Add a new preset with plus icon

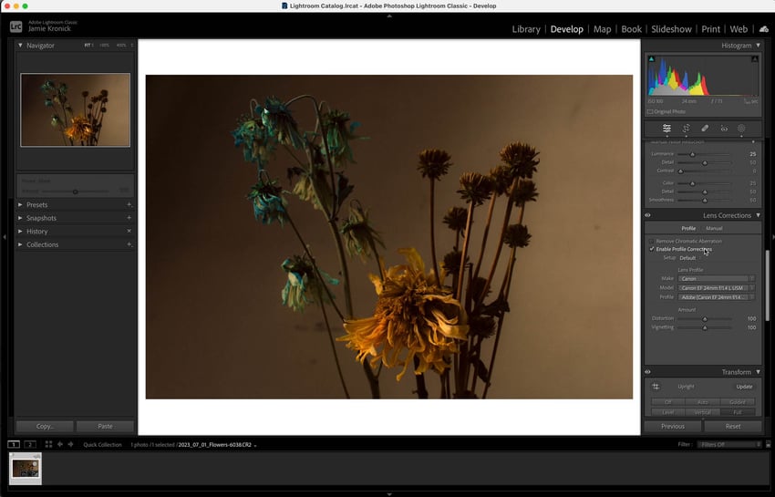click(x=129, y=204)
